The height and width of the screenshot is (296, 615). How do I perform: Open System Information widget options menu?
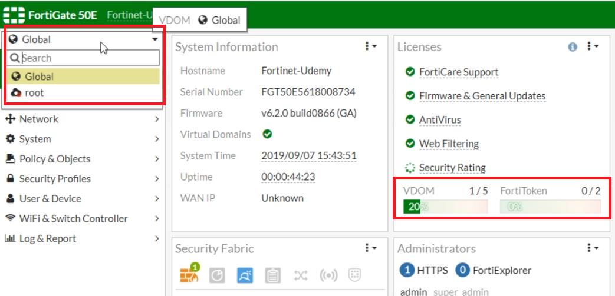371,46
